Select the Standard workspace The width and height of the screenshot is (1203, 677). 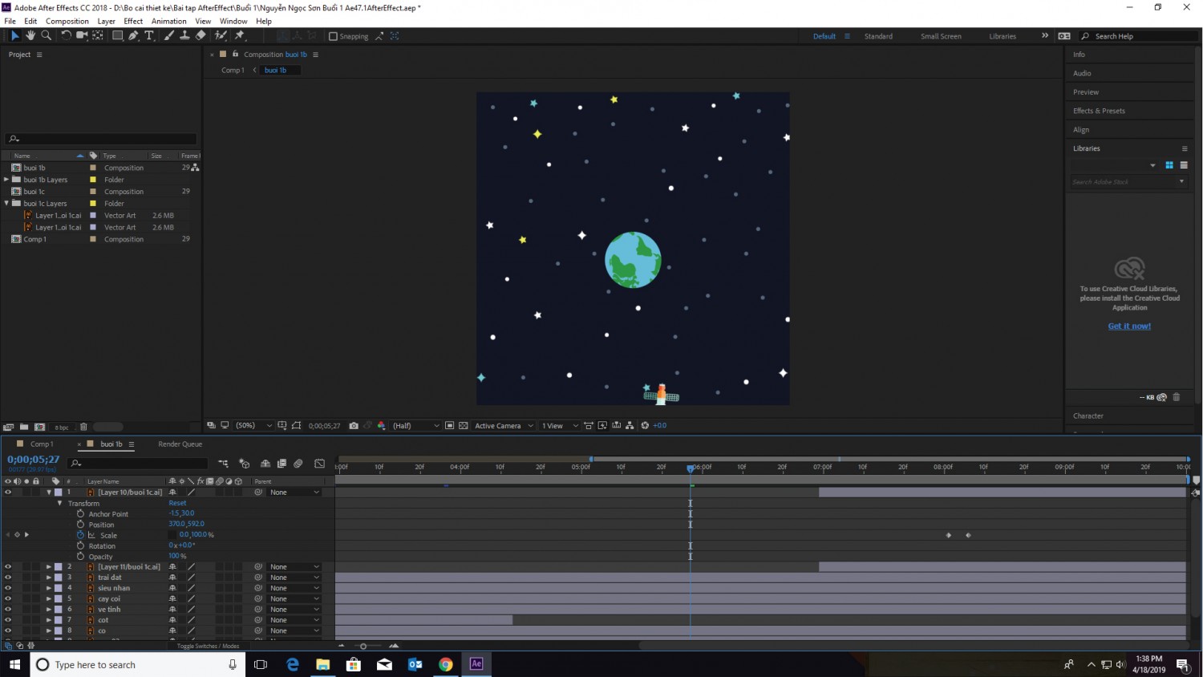(878, 36)
